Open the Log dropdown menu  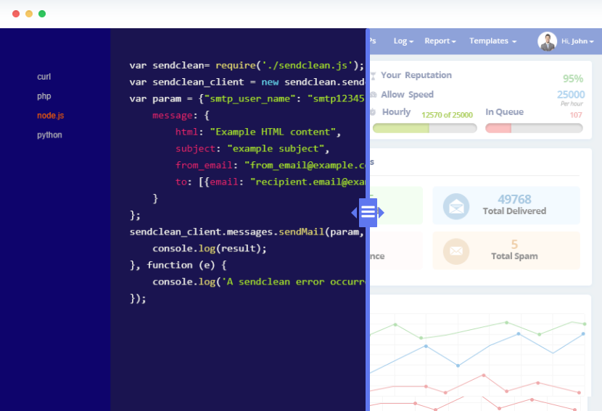(403, 41)
